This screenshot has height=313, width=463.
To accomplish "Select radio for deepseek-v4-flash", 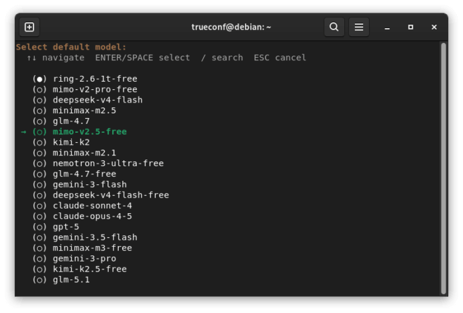I will click(40, 101).
